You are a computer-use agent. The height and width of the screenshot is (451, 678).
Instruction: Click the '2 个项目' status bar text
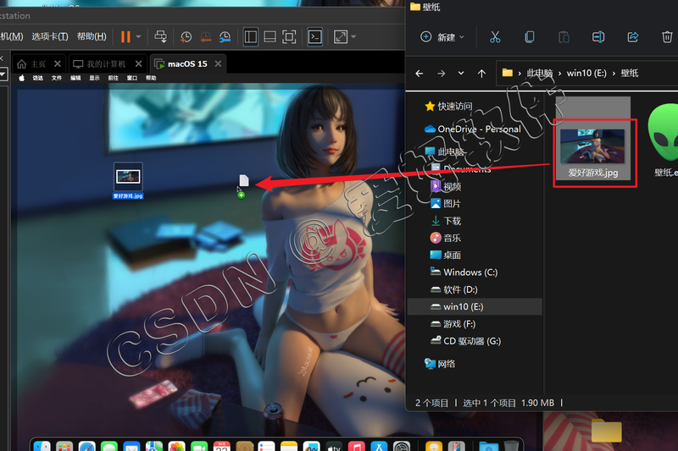tap(431, 403)
